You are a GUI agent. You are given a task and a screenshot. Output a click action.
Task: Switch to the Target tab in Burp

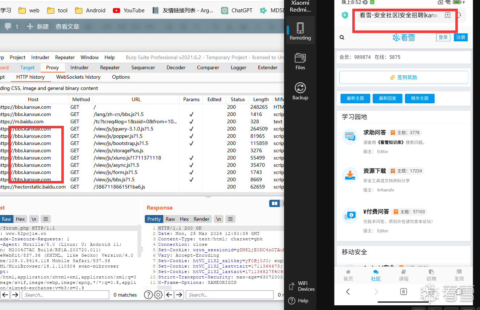point(28,67)
